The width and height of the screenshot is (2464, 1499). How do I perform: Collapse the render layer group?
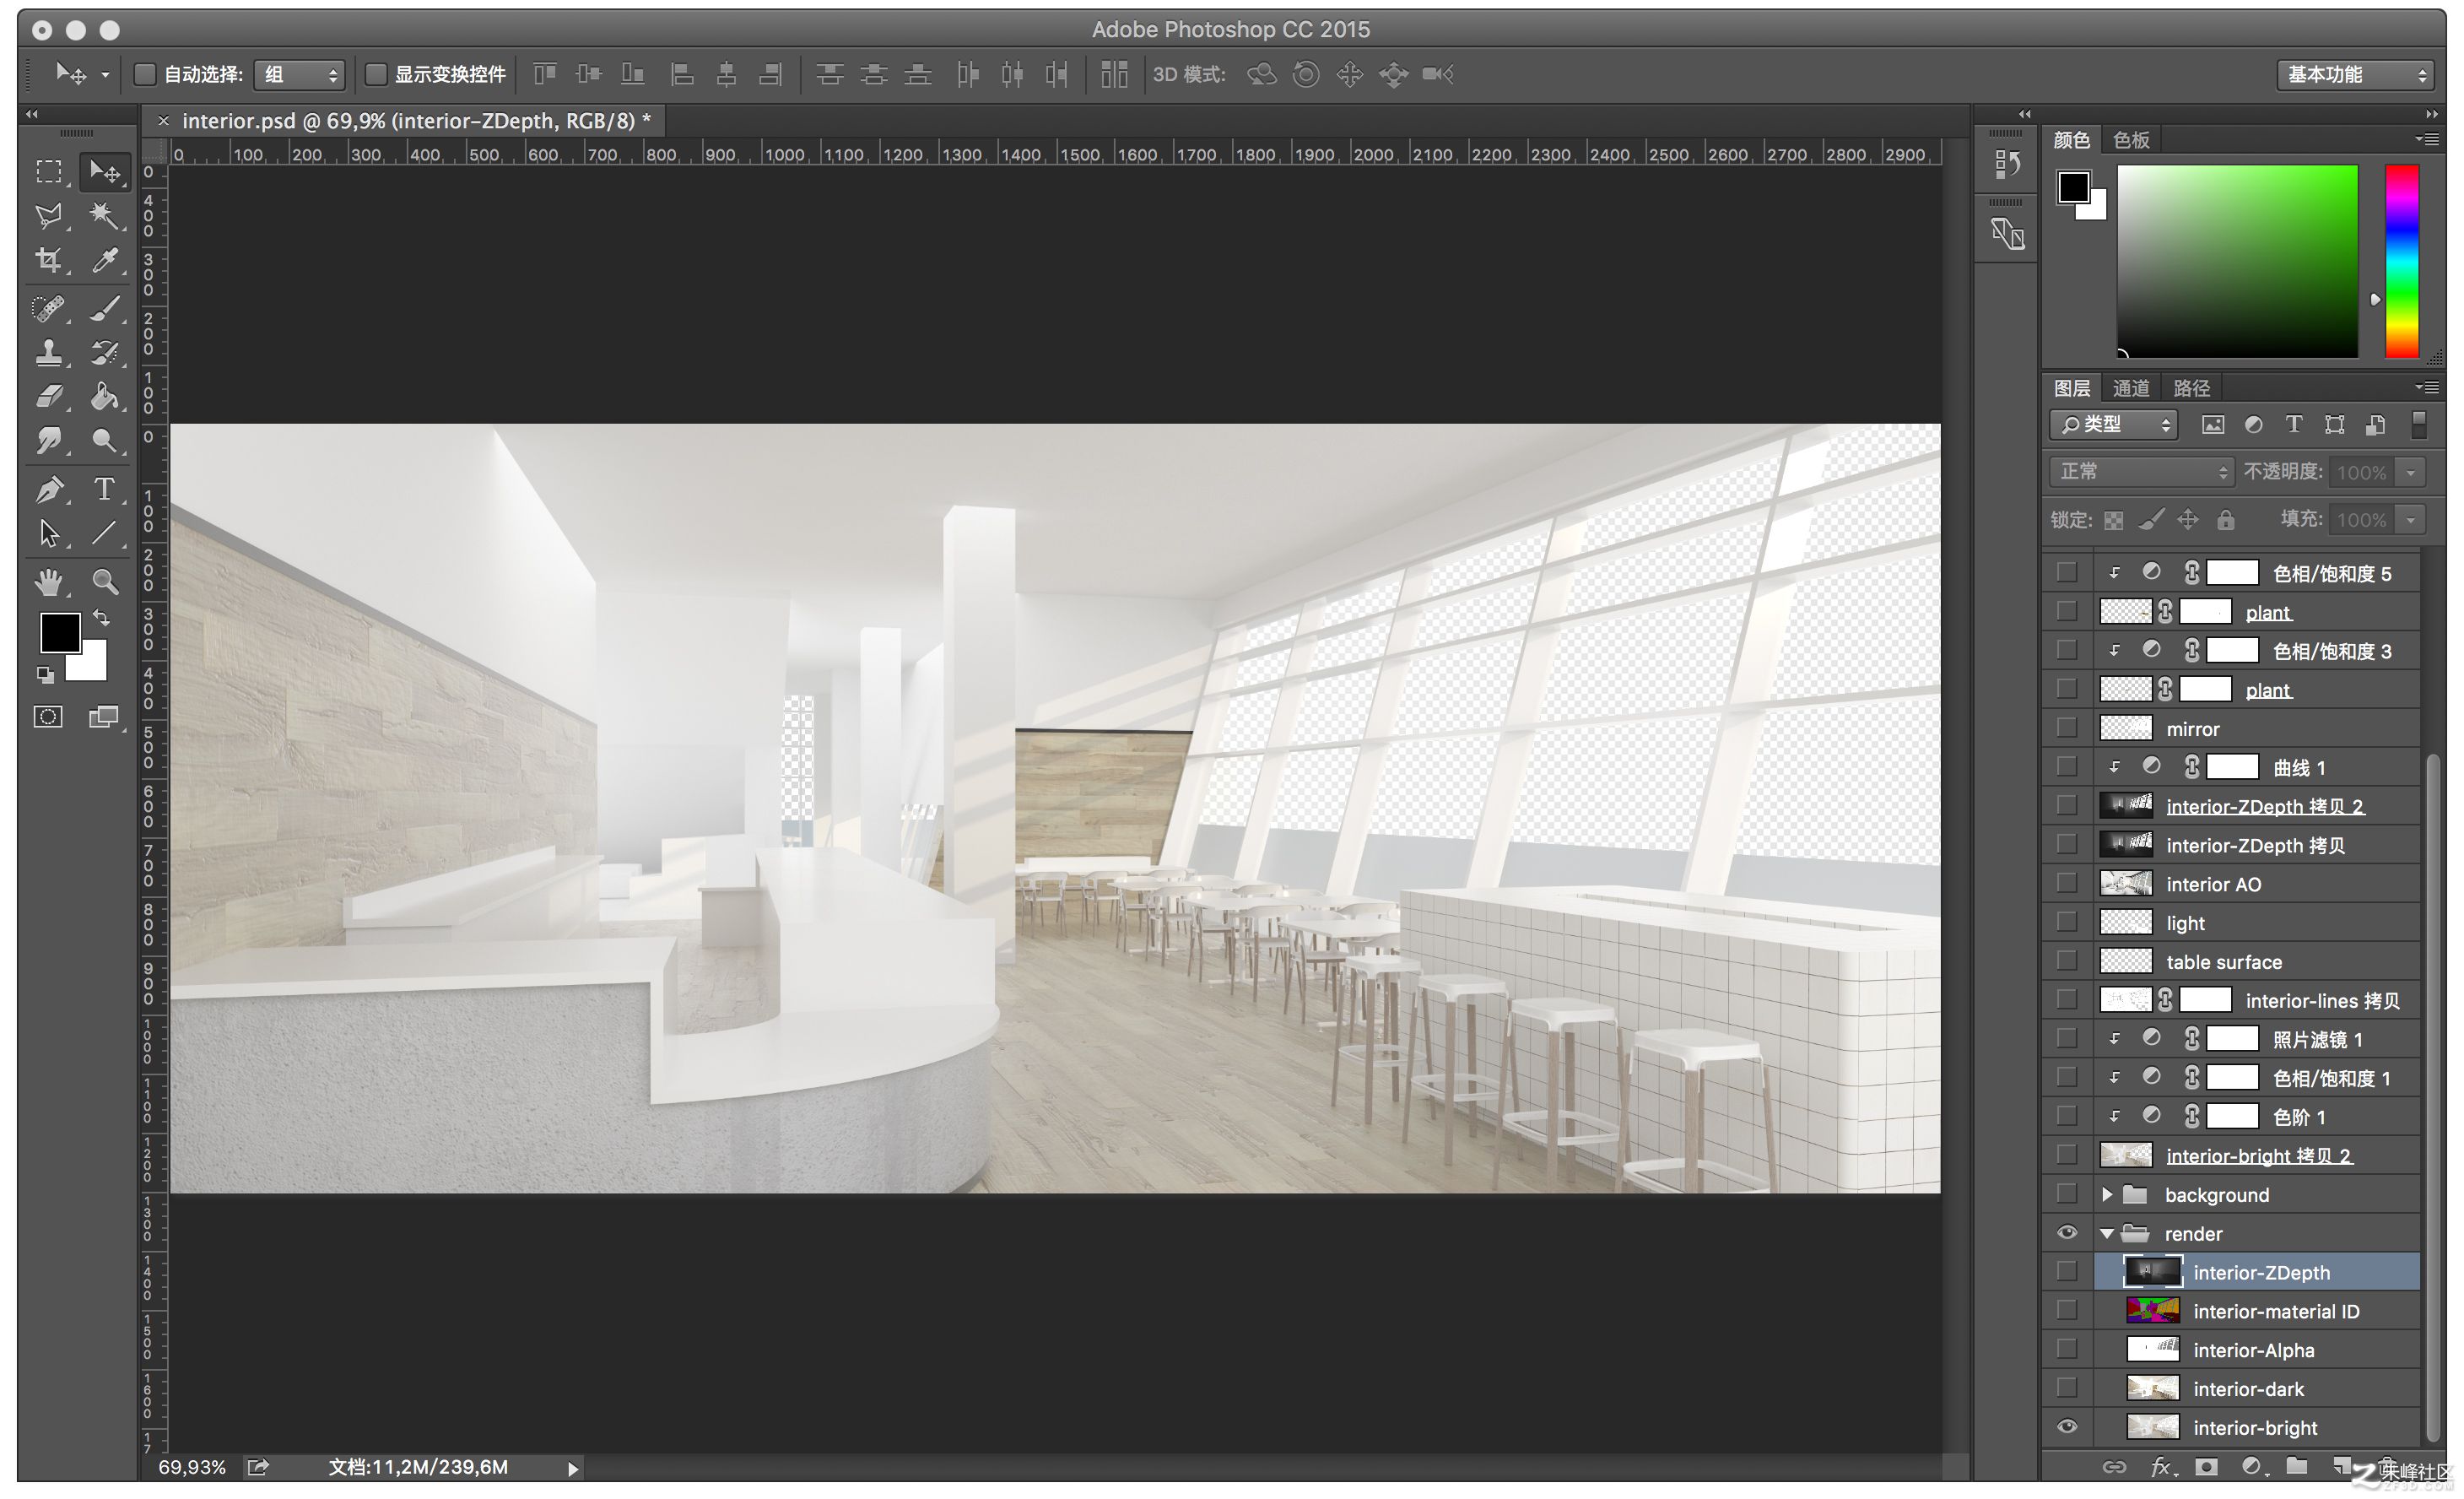click(x=2106, y=1233)
